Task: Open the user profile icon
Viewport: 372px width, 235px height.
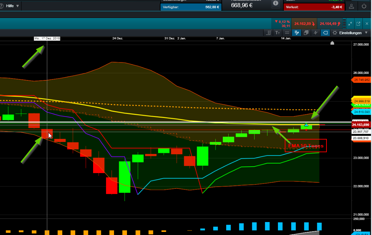Action: [351, 6]
